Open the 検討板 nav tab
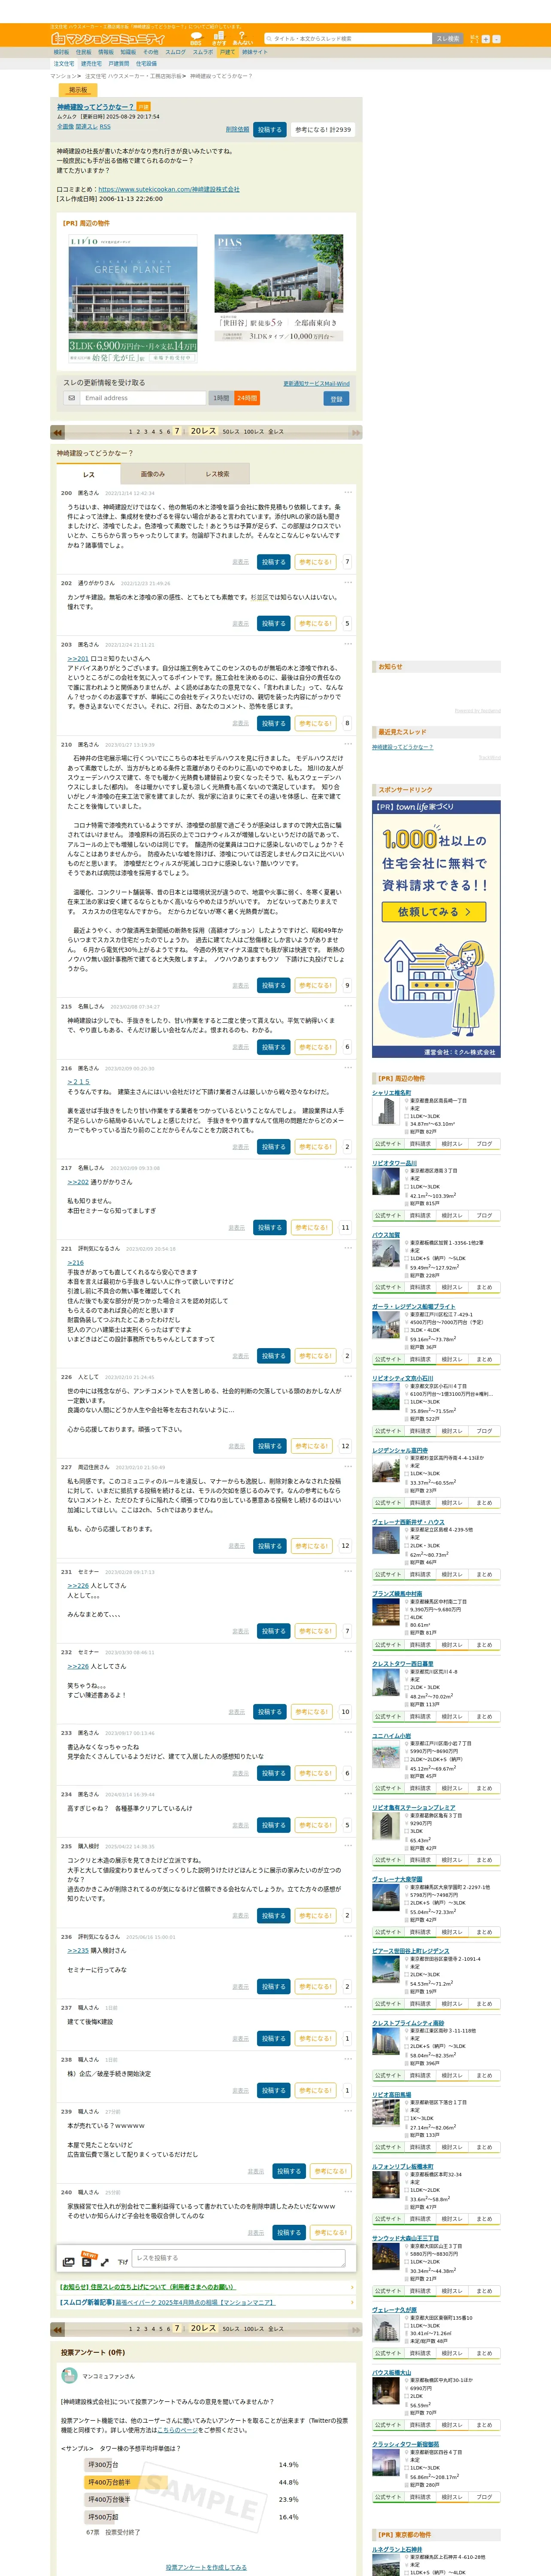Image resolution: width=551 pixels, height=2576 pixels. (x=62, y=52)
